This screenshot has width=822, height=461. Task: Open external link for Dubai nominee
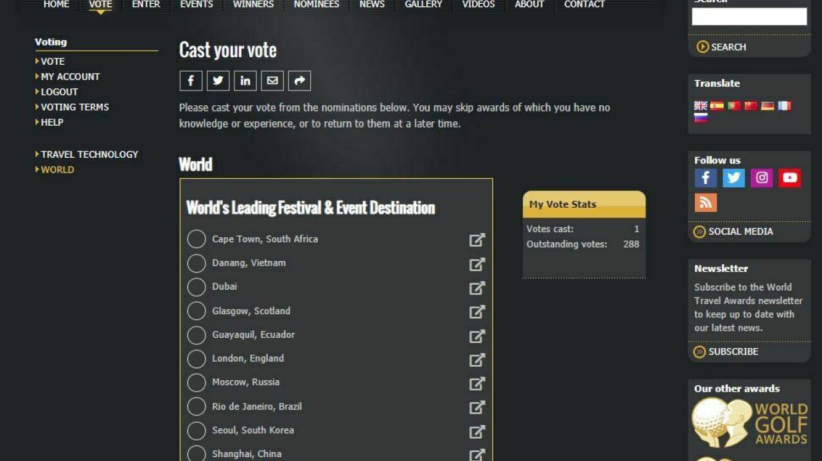[x=477, y=288]
